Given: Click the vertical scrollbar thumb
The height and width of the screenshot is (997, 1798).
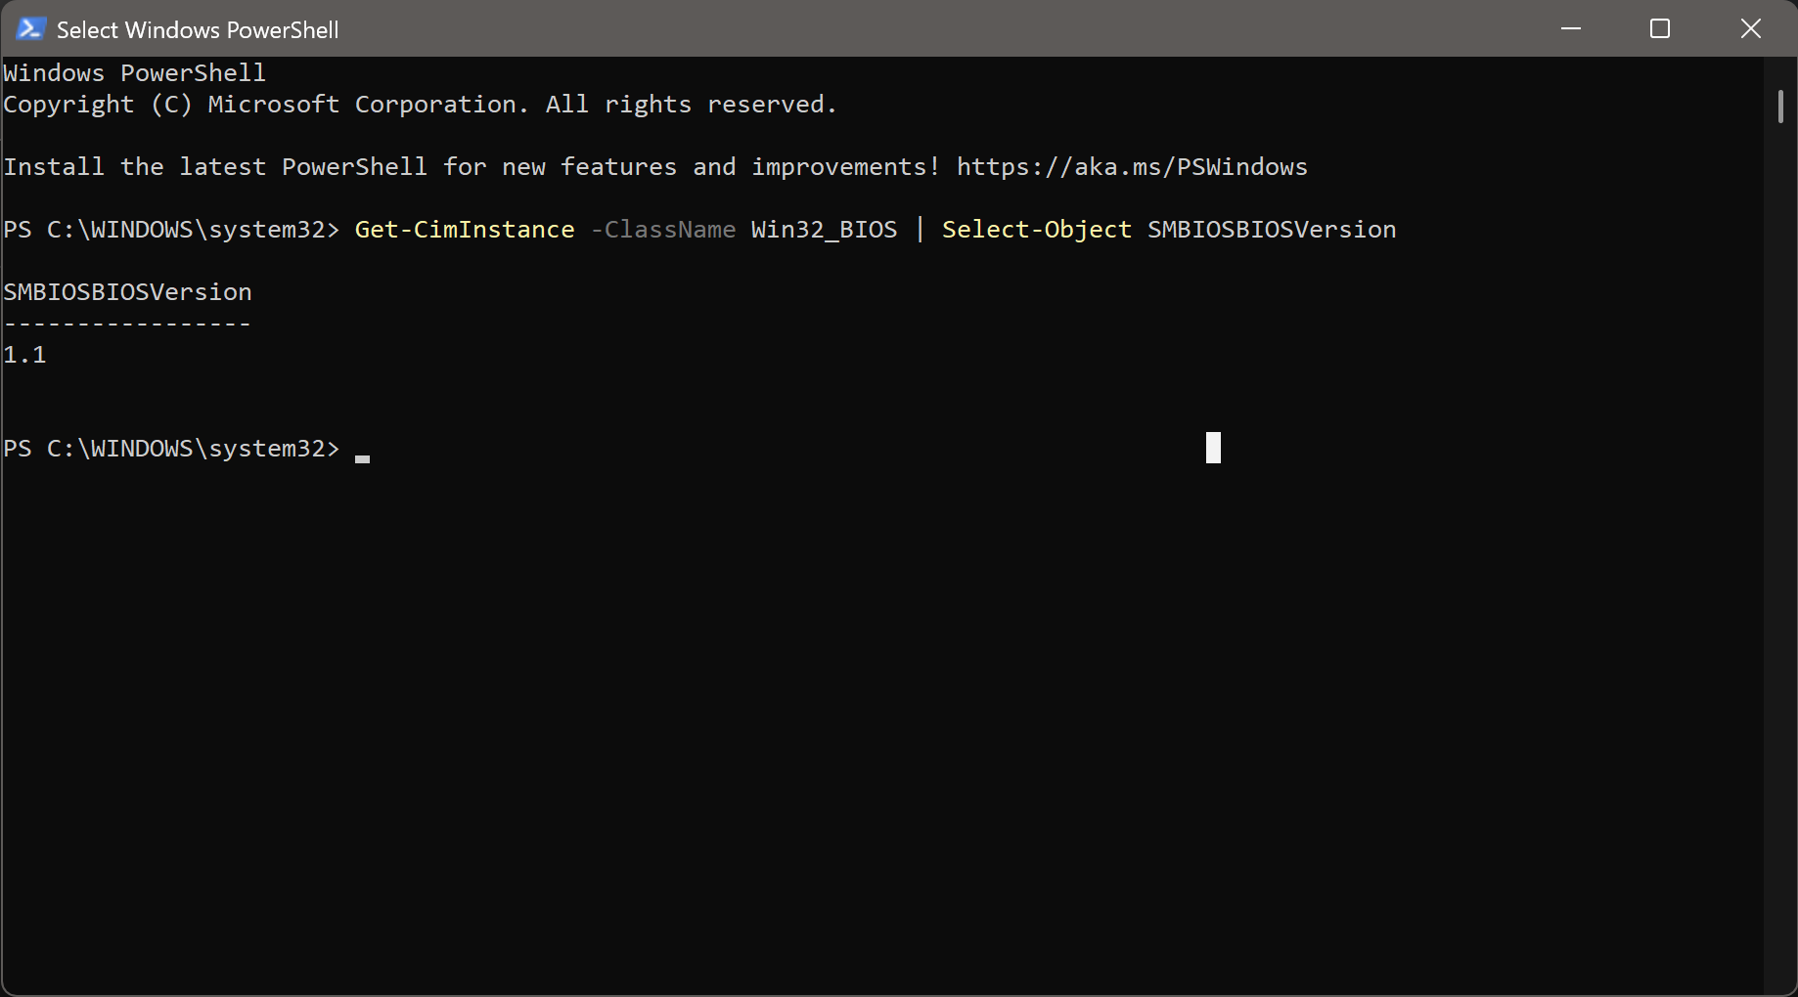Looking at the screenshot, I should pos(1780,107).
